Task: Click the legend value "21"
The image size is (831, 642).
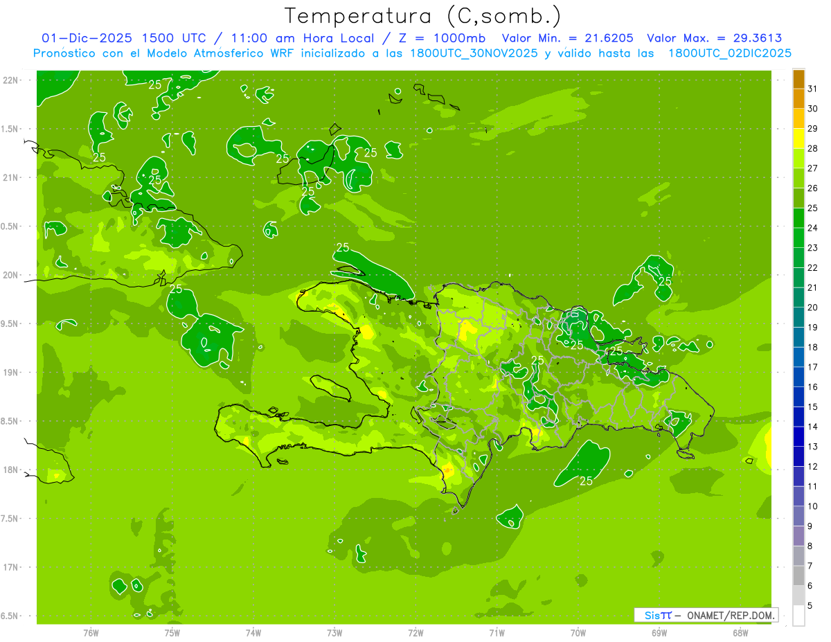Action: click(x=812, y=287)
